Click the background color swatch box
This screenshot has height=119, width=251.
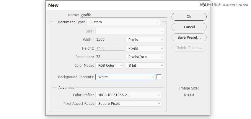(159, 77)
